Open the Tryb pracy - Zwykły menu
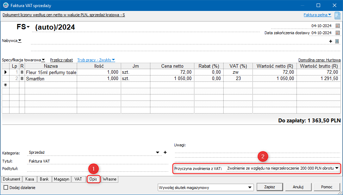The width and height of the screenshot is (343, 195). [96, 60]
